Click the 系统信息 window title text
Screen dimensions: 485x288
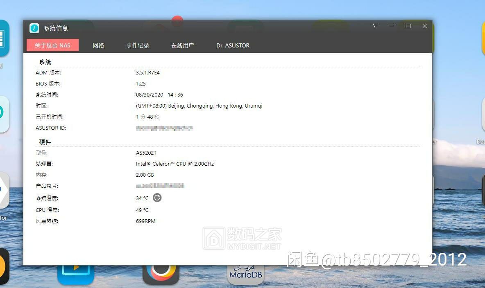click(x=56, y=28)
